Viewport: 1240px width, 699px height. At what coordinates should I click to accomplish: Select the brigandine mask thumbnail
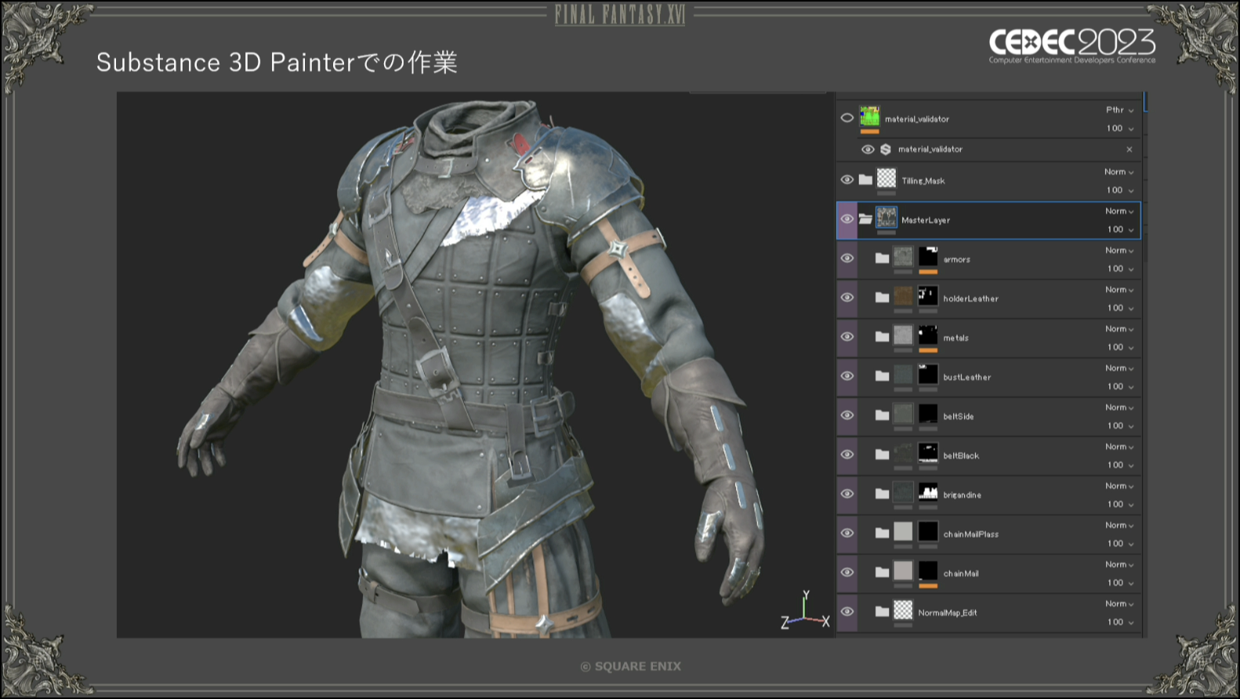[928, 491]
